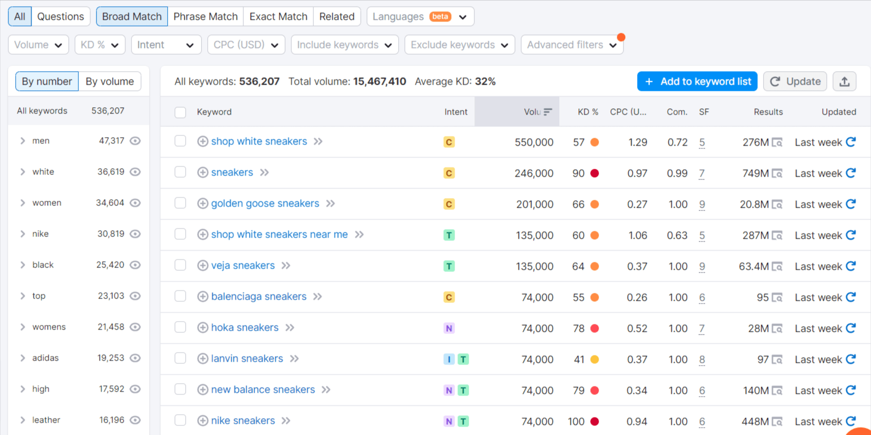This screenshot has height=435, width=871.
Task: Hide the 'adidas' keyword group
Action: coord(135,358)
